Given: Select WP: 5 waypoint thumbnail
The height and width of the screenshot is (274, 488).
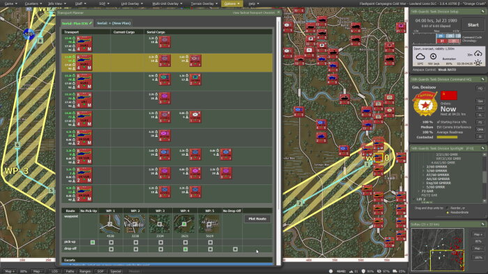Looking at the screenshot, I should coord(209,223).
